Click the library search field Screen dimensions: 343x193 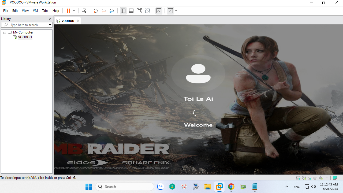coord(27,25)
